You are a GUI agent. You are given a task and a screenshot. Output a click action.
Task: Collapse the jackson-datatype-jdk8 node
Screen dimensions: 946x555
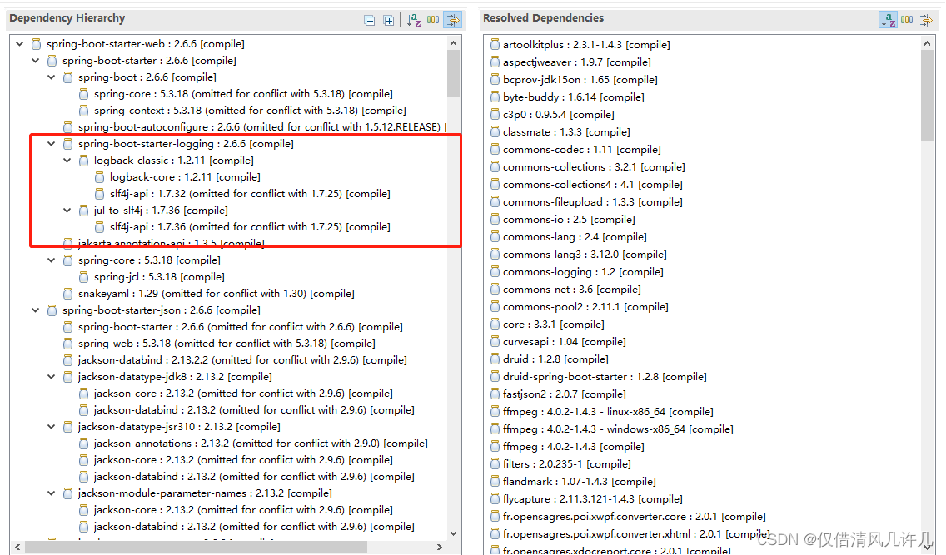(52, 377)
